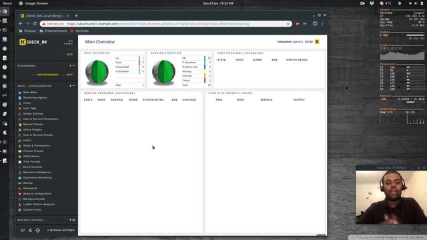427x240 pixels.
Task: Click the date and time in top panel
Action: (x=218, y=3)
